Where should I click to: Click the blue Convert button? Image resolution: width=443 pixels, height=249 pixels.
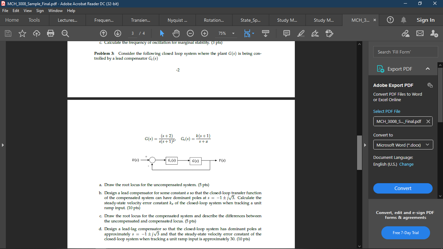pos(403,188)
